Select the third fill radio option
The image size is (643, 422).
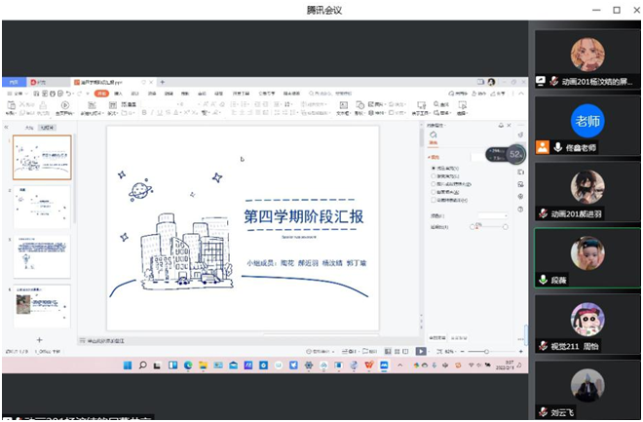tap(433, 183)
